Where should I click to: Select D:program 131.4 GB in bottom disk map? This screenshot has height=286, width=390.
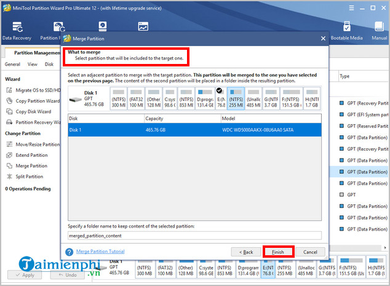249,268
